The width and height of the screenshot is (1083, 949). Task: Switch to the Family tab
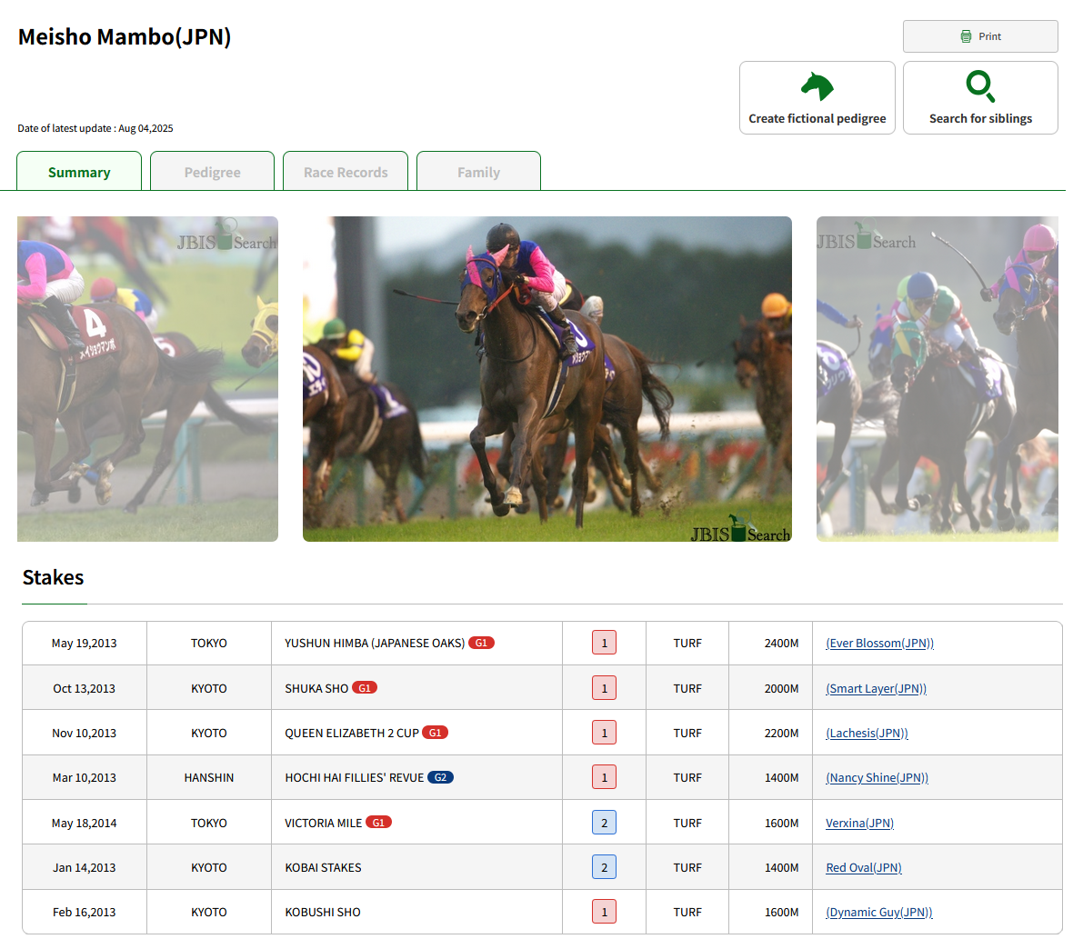coord(478,171)
